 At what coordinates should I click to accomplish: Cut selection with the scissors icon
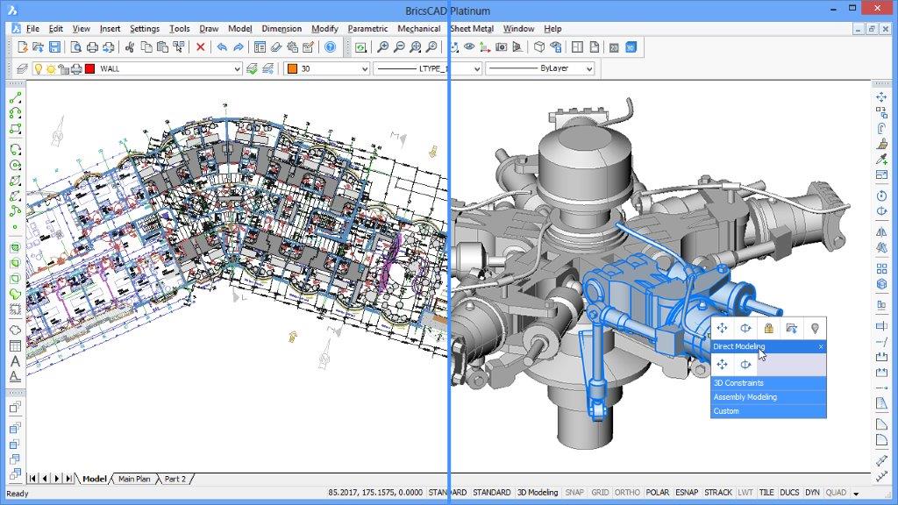[130, 47]
